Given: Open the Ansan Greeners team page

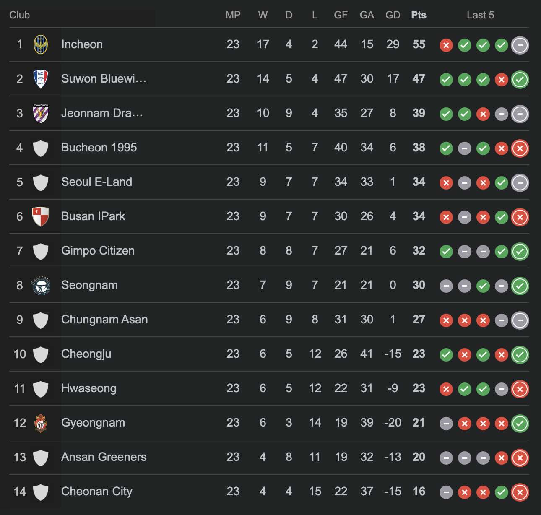Looking at the screenshot, I should [x=104, y=457].
